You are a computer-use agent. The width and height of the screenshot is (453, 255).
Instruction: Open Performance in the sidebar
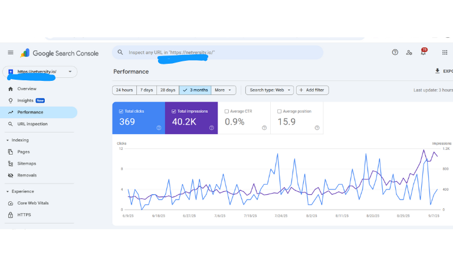pyautogui.click(x=39, y=112)
